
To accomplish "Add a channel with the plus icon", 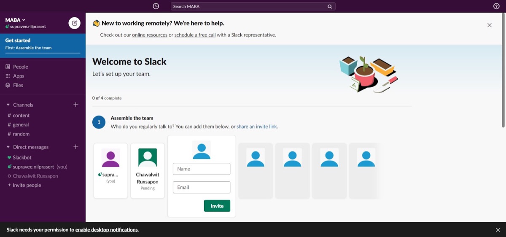I will click(x=76, y=105).
